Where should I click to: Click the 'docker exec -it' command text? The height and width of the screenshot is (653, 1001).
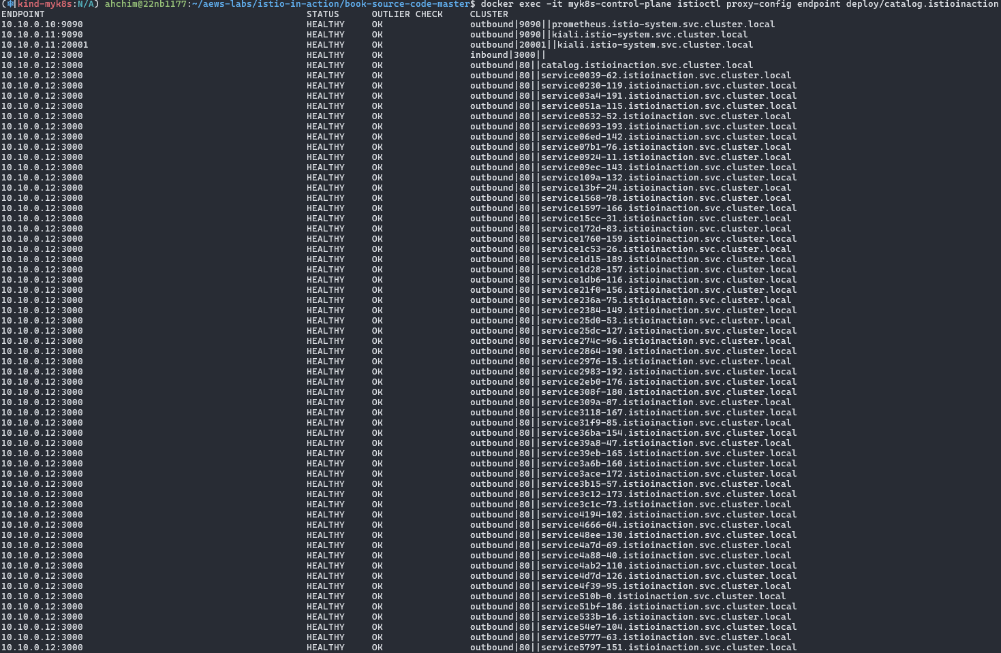click(521, 4)
